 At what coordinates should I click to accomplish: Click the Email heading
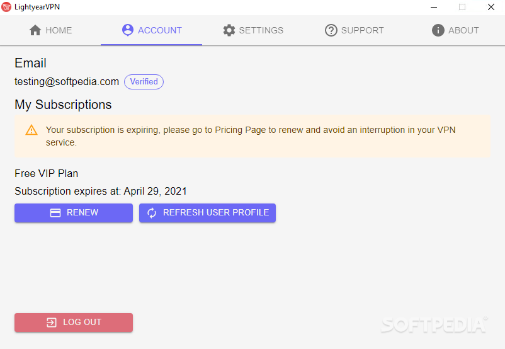31,63
